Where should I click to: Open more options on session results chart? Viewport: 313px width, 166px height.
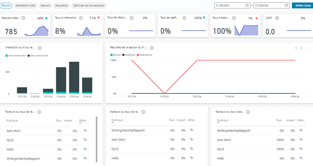click(307, 48)
